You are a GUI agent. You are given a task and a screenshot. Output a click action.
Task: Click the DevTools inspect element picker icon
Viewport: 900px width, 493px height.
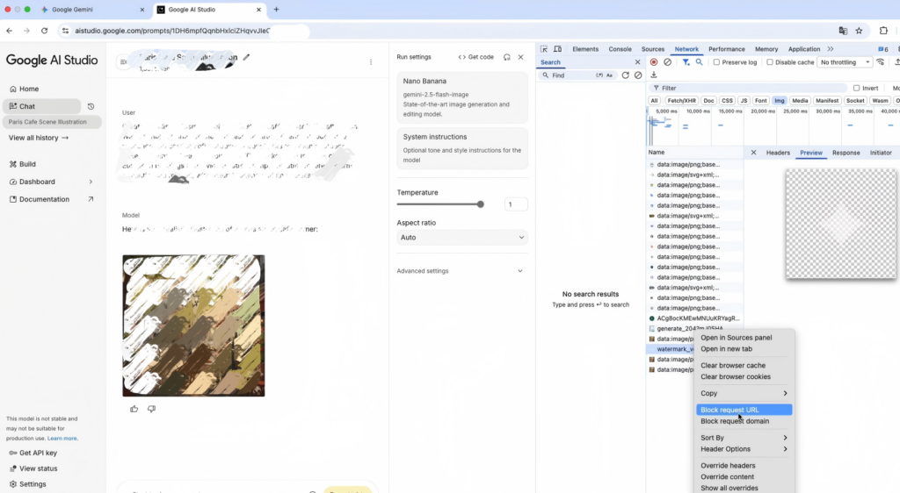[544, 49]
